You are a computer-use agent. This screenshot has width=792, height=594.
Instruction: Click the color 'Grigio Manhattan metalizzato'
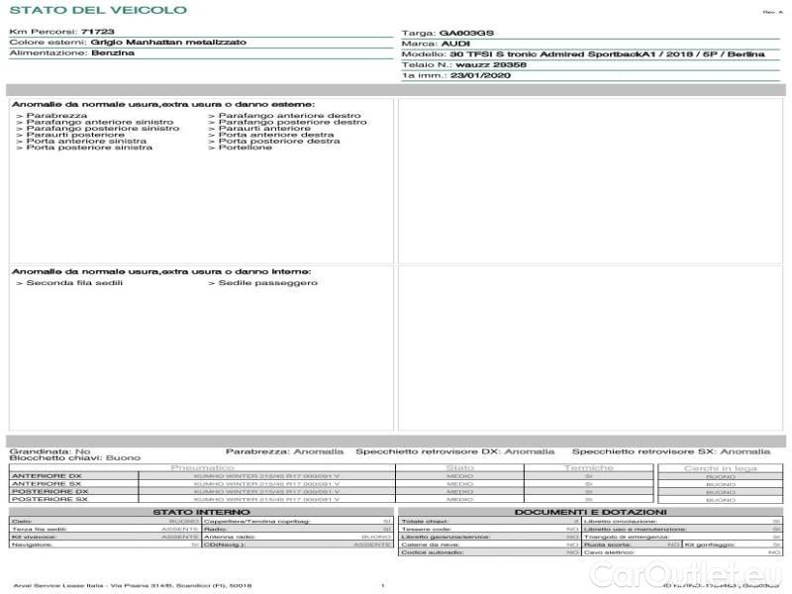pos(168,42)
